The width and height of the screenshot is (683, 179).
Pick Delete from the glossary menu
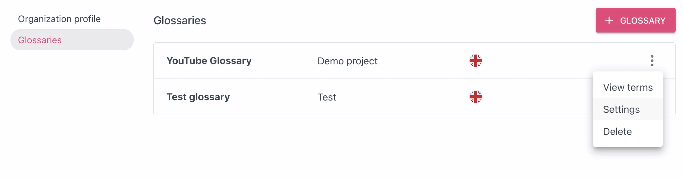[617, 131]
